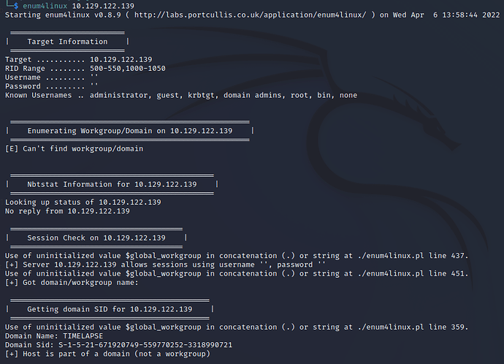Click the date 'Wed Apr 6 13:58:44 2022'

[x=446, y=15]
